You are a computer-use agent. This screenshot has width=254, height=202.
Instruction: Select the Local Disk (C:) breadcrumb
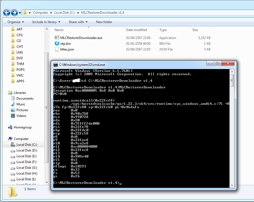[64, 13]
